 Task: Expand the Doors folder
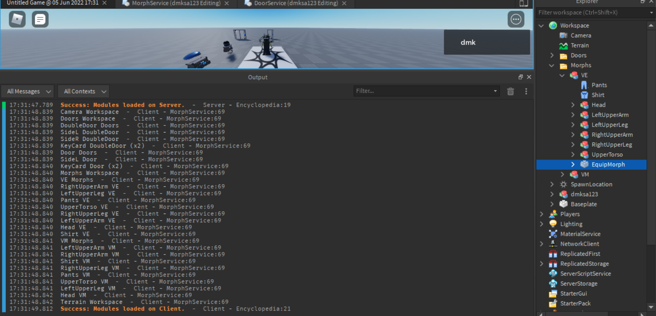click(x=552, y=56)
